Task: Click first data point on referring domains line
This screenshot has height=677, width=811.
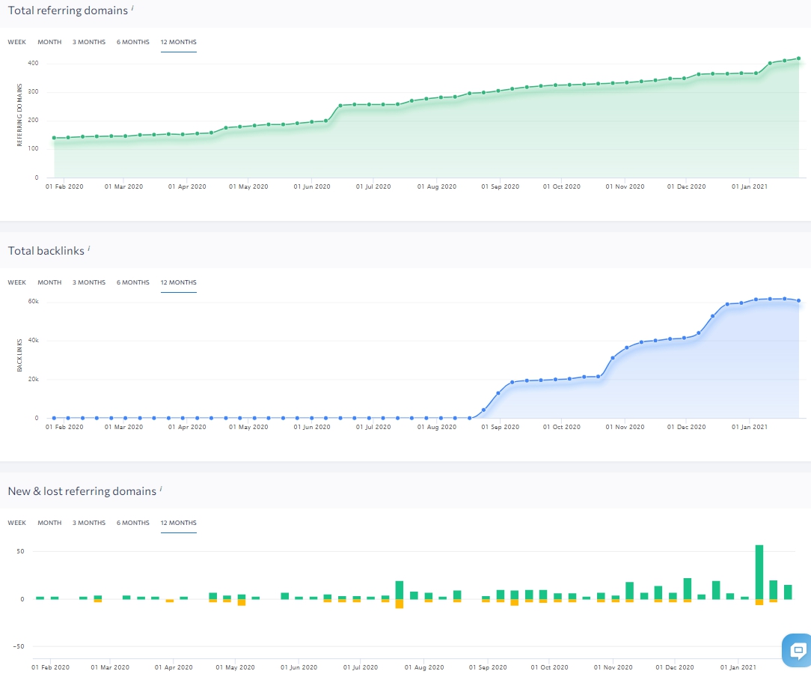Action: (54, 138)
